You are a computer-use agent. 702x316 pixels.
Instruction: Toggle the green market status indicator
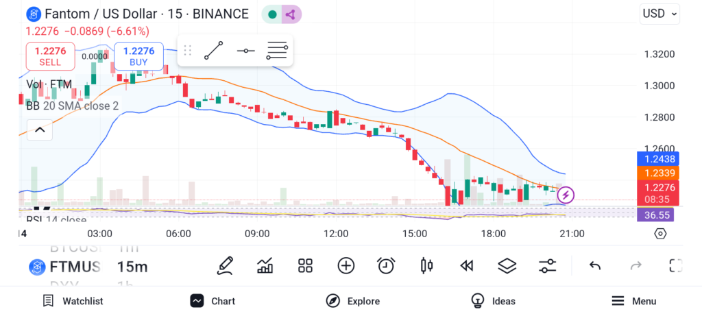tap(273, 14)
